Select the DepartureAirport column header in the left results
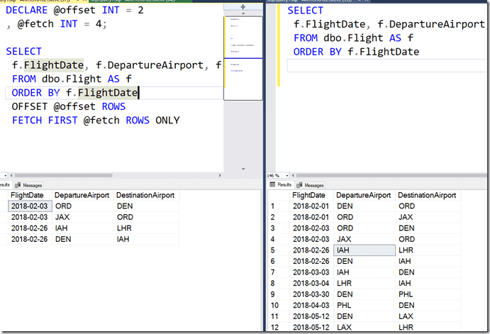Image resolution: width=490 pixels, height=334 pixels. click(x=83, y=195)
